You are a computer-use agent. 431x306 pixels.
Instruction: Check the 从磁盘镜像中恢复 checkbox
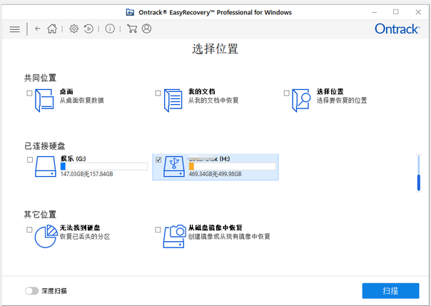point(158,230)
